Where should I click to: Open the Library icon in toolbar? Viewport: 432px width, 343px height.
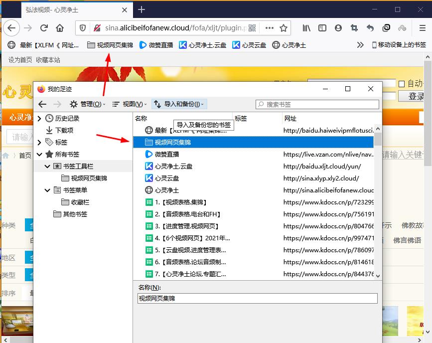tap(306, 28)
